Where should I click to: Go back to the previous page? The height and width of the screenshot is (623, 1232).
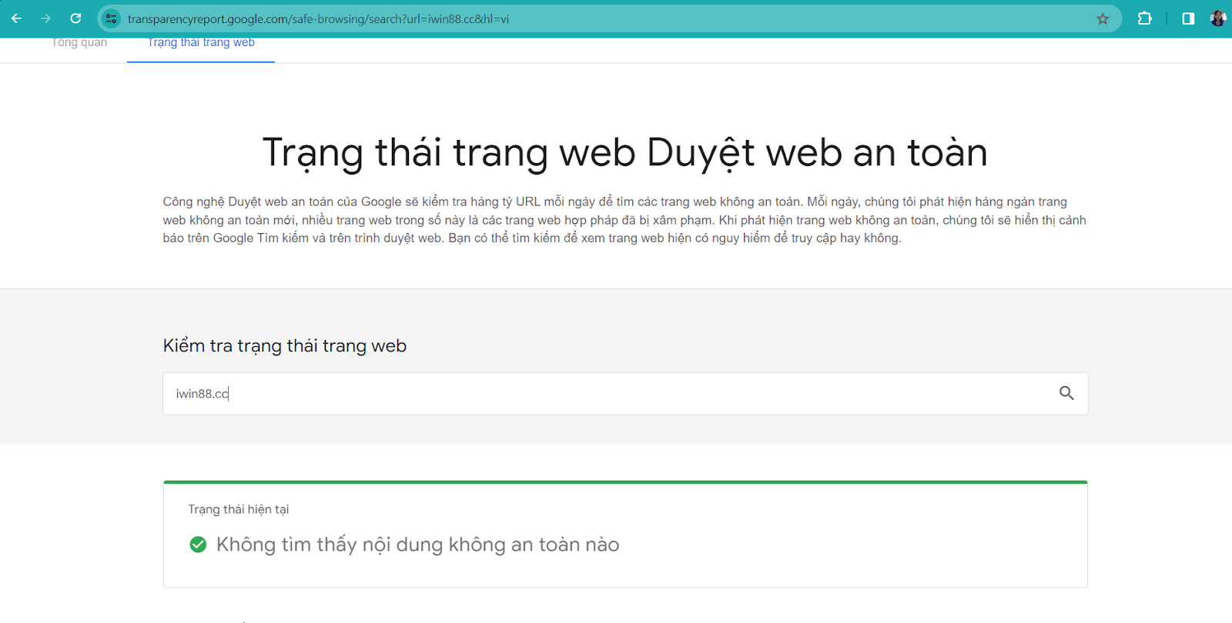(16, 18)
